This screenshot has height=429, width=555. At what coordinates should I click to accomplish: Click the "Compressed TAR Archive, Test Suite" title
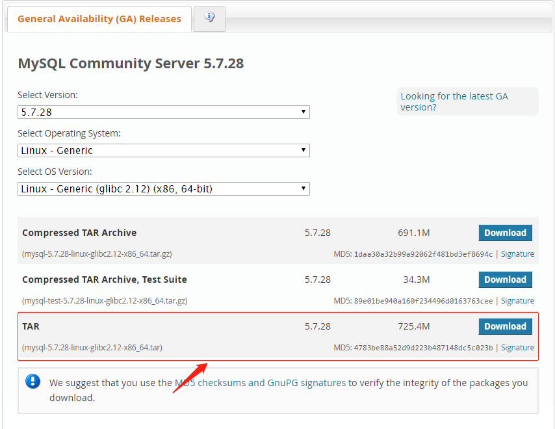coord(105,279)
